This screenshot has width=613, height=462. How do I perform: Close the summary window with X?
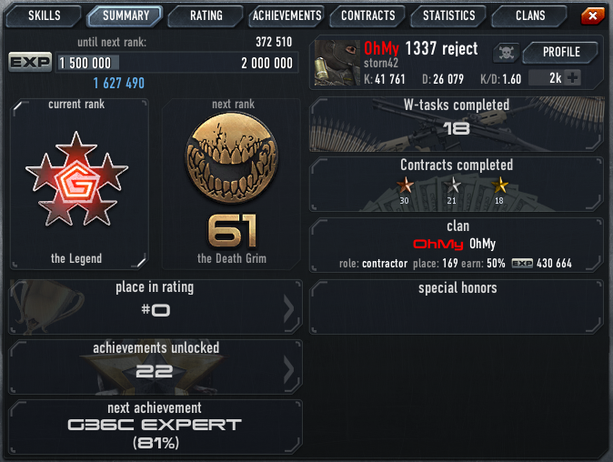[x=593, y=15]
